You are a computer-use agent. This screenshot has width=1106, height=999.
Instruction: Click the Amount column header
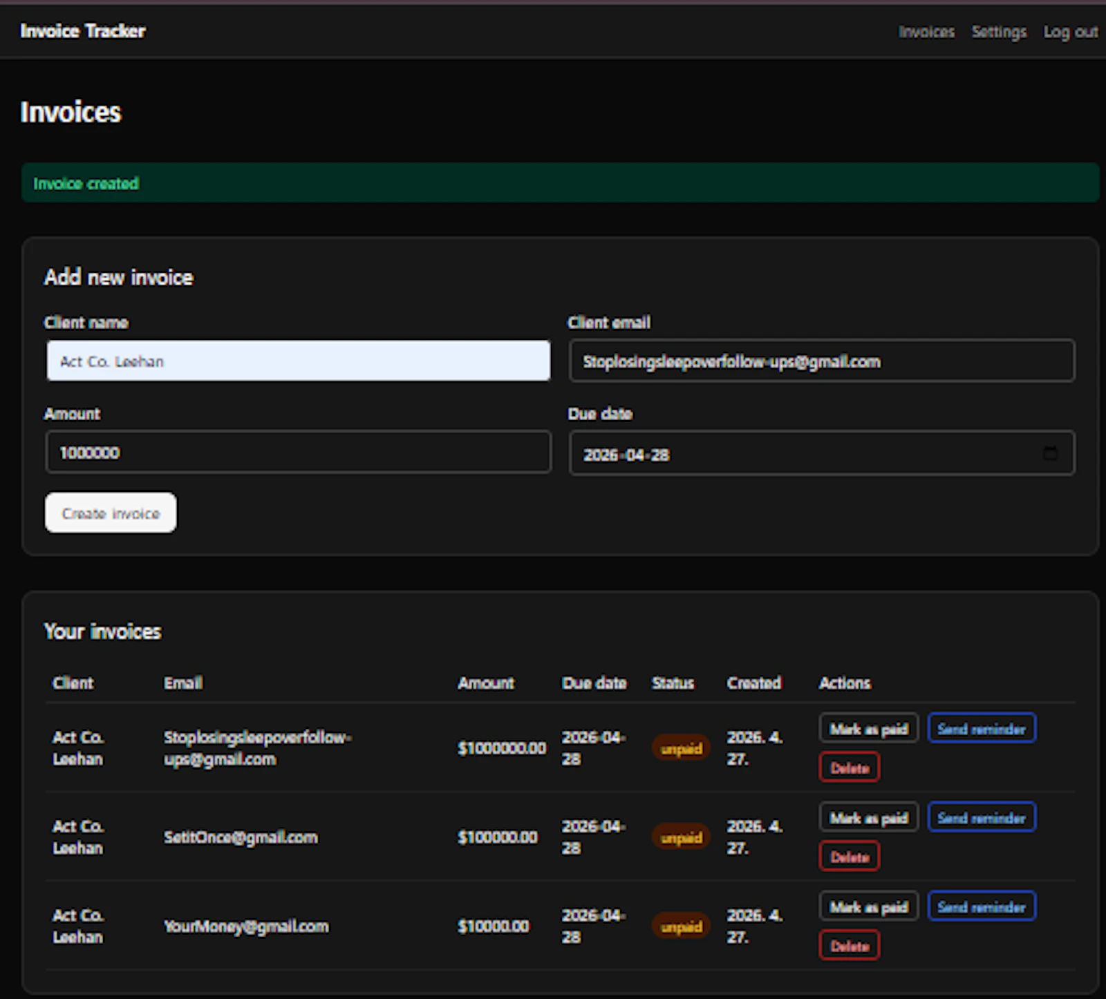click(x=486, y=683)
